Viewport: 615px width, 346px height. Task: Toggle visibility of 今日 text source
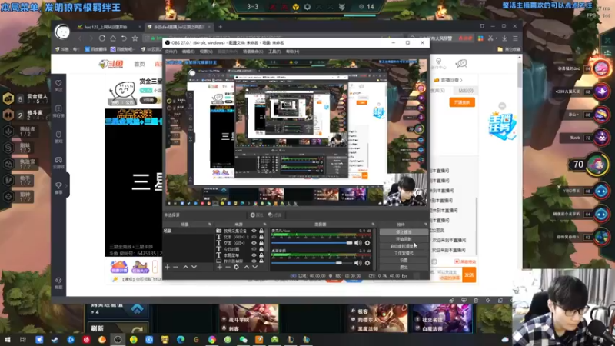coord(254,249)
